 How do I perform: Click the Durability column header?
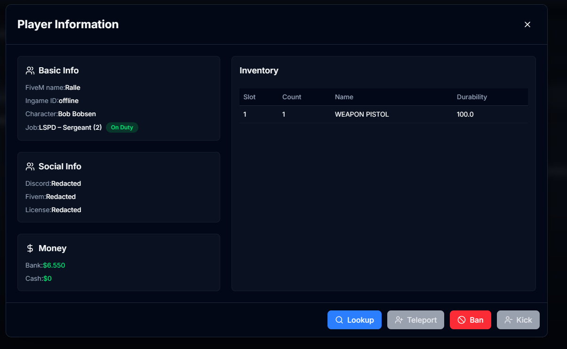pos(472,97)
